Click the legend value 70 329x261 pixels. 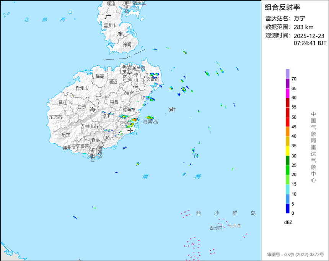pos(294,79)
